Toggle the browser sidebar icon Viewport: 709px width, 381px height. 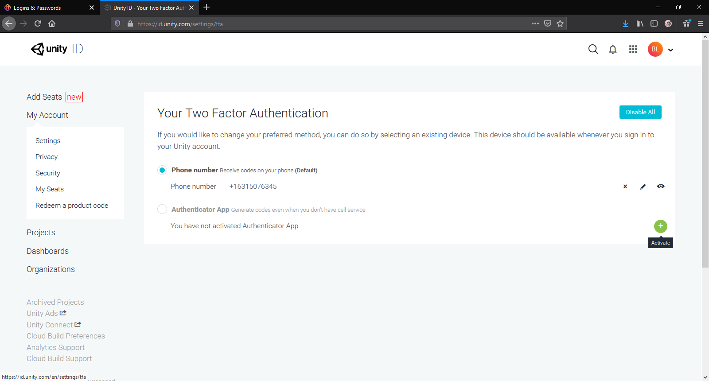click(654, 23)
